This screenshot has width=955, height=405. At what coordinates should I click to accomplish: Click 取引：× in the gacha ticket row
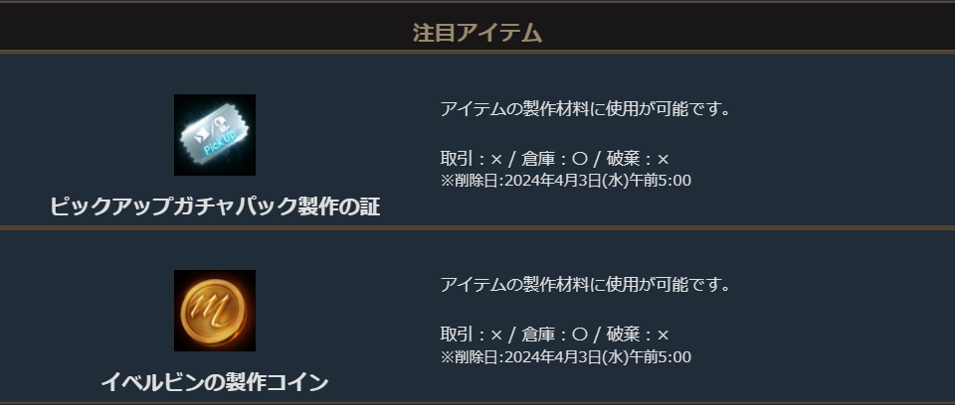(472, 159)
